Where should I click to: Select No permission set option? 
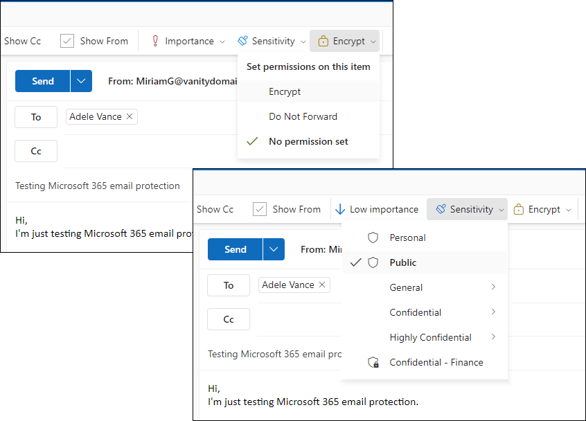(x=308, y=141)
